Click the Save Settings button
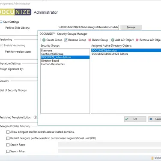The width and height of the screenshot is (161, 161). [9, 22]
